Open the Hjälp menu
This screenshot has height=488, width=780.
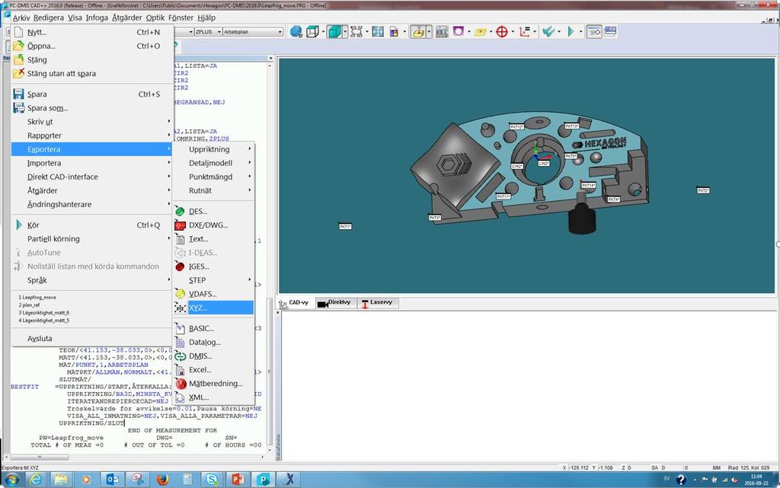[206, 18]
